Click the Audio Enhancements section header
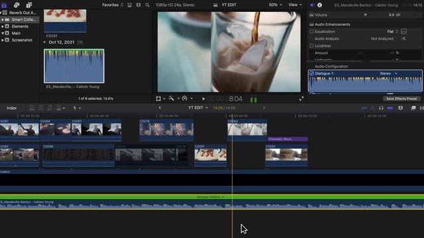Image resolution: width=424 pixels, height=238 pixels. pos(333,24)
